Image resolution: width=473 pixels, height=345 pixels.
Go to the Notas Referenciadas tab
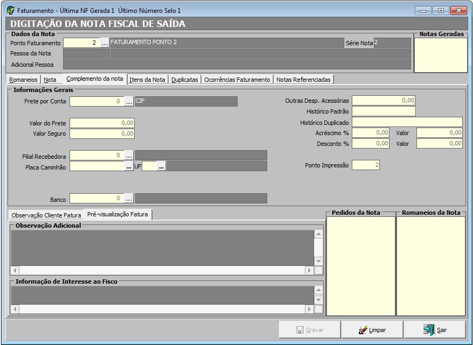(303, 80)
